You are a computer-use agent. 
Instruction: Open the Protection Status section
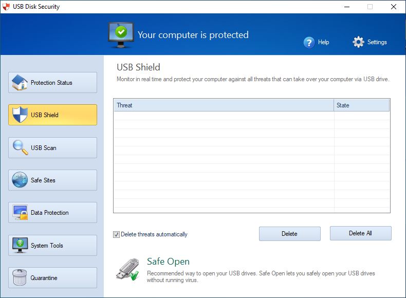coord(52,83)
